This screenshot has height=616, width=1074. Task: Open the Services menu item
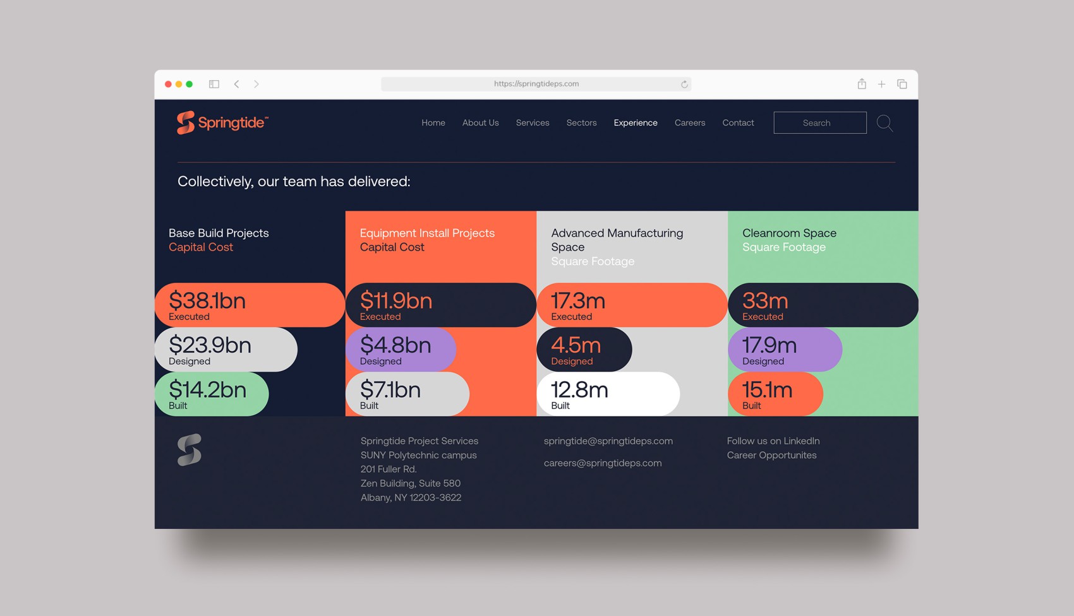click(533, 123)
